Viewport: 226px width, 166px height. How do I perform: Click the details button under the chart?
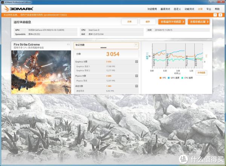click(202, 72)
